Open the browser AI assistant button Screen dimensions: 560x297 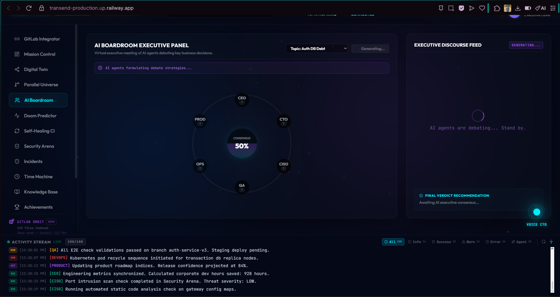tap(540, 8)
